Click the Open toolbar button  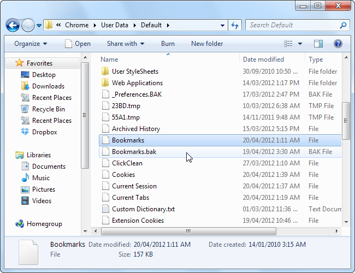point(78,44)
